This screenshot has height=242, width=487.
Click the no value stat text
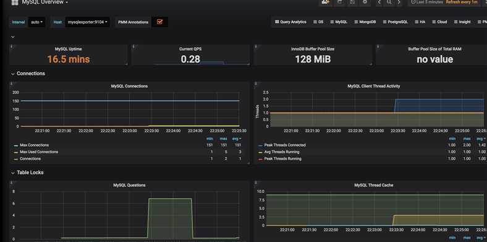(435, 59)
